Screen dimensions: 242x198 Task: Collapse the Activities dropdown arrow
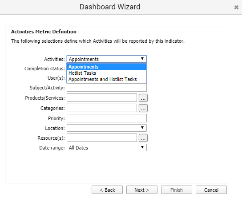[x=142, y=59]
